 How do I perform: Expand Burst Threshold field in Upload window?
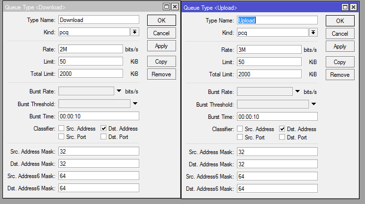click(314, 104)
